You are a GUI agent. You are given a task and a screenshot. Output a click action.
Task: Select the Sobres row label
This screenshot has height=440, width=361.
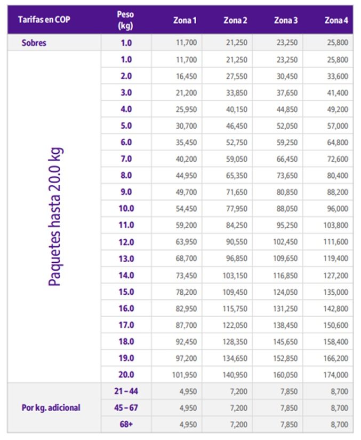34,43
